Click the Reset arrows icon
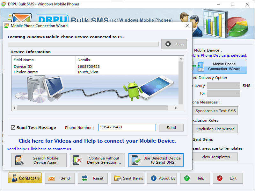The width and height of the screenshot is (255, 191). coord(85,178)
